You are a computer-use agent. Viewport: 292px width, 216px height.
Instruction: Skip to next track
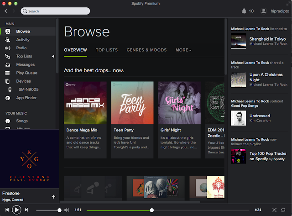[26, 210]
